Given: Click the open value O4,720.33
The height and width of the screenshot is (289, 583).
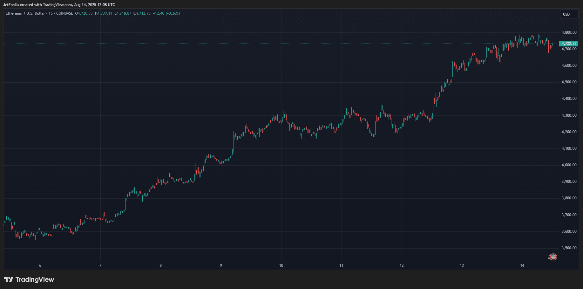Looking at the screenshot, I should pos(84,13).
